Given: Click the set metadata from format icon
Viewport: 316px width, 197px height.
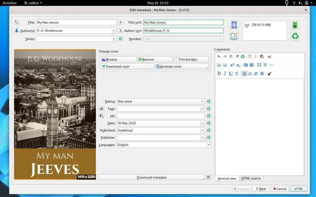Looking at the screenshot, I should coord(234,36).
